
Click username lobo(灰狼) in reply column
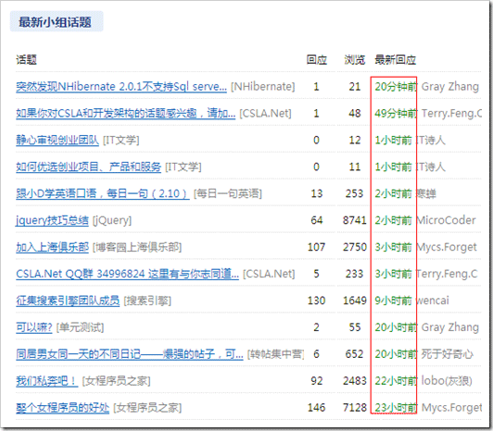(447, 381)
